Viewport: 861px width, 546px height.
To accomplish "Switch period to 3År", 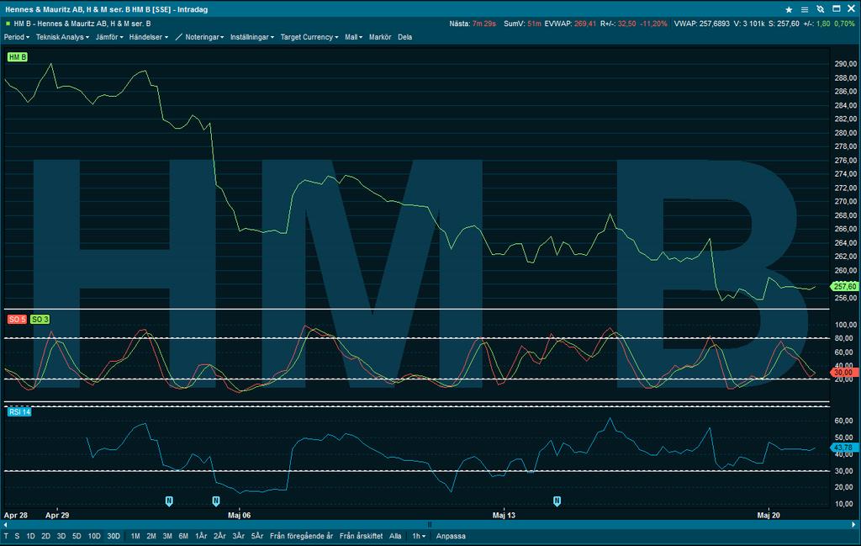I will [x=238, y=536].
